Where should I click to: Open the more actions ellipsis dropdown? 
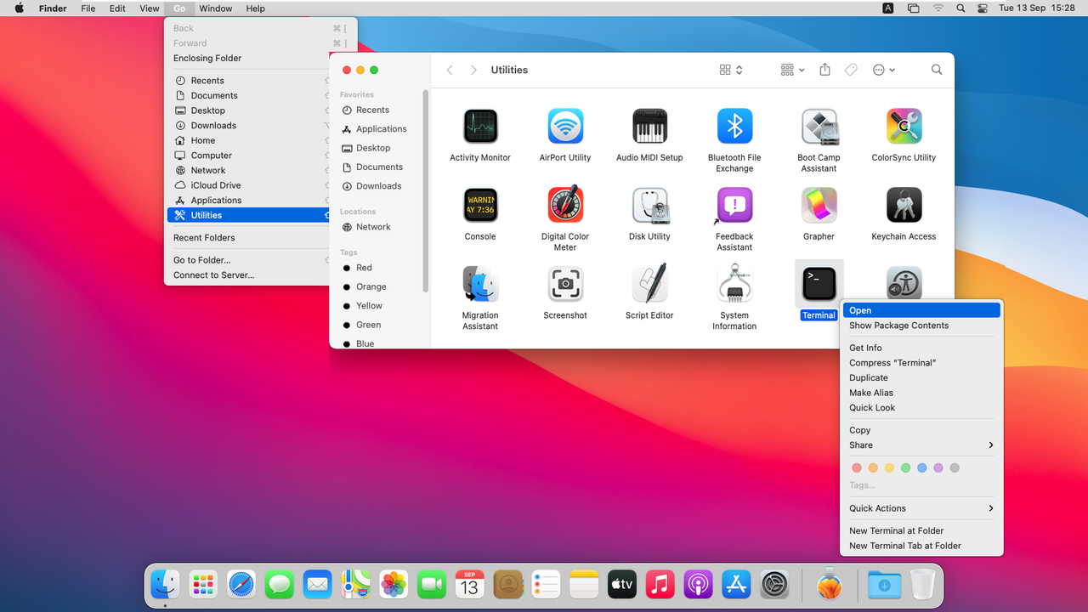coord(884,70)
